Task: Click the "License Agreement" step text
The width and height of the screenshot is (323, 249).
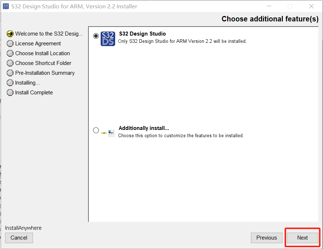Action: pos(38,44)
